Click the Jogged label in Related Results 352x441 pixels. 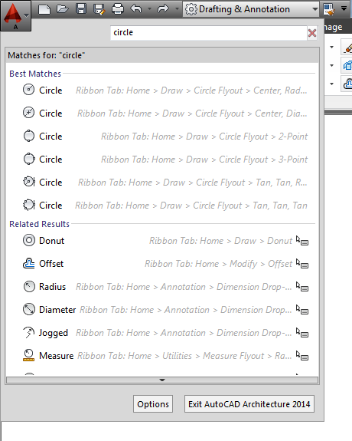(x=54, y=333)
